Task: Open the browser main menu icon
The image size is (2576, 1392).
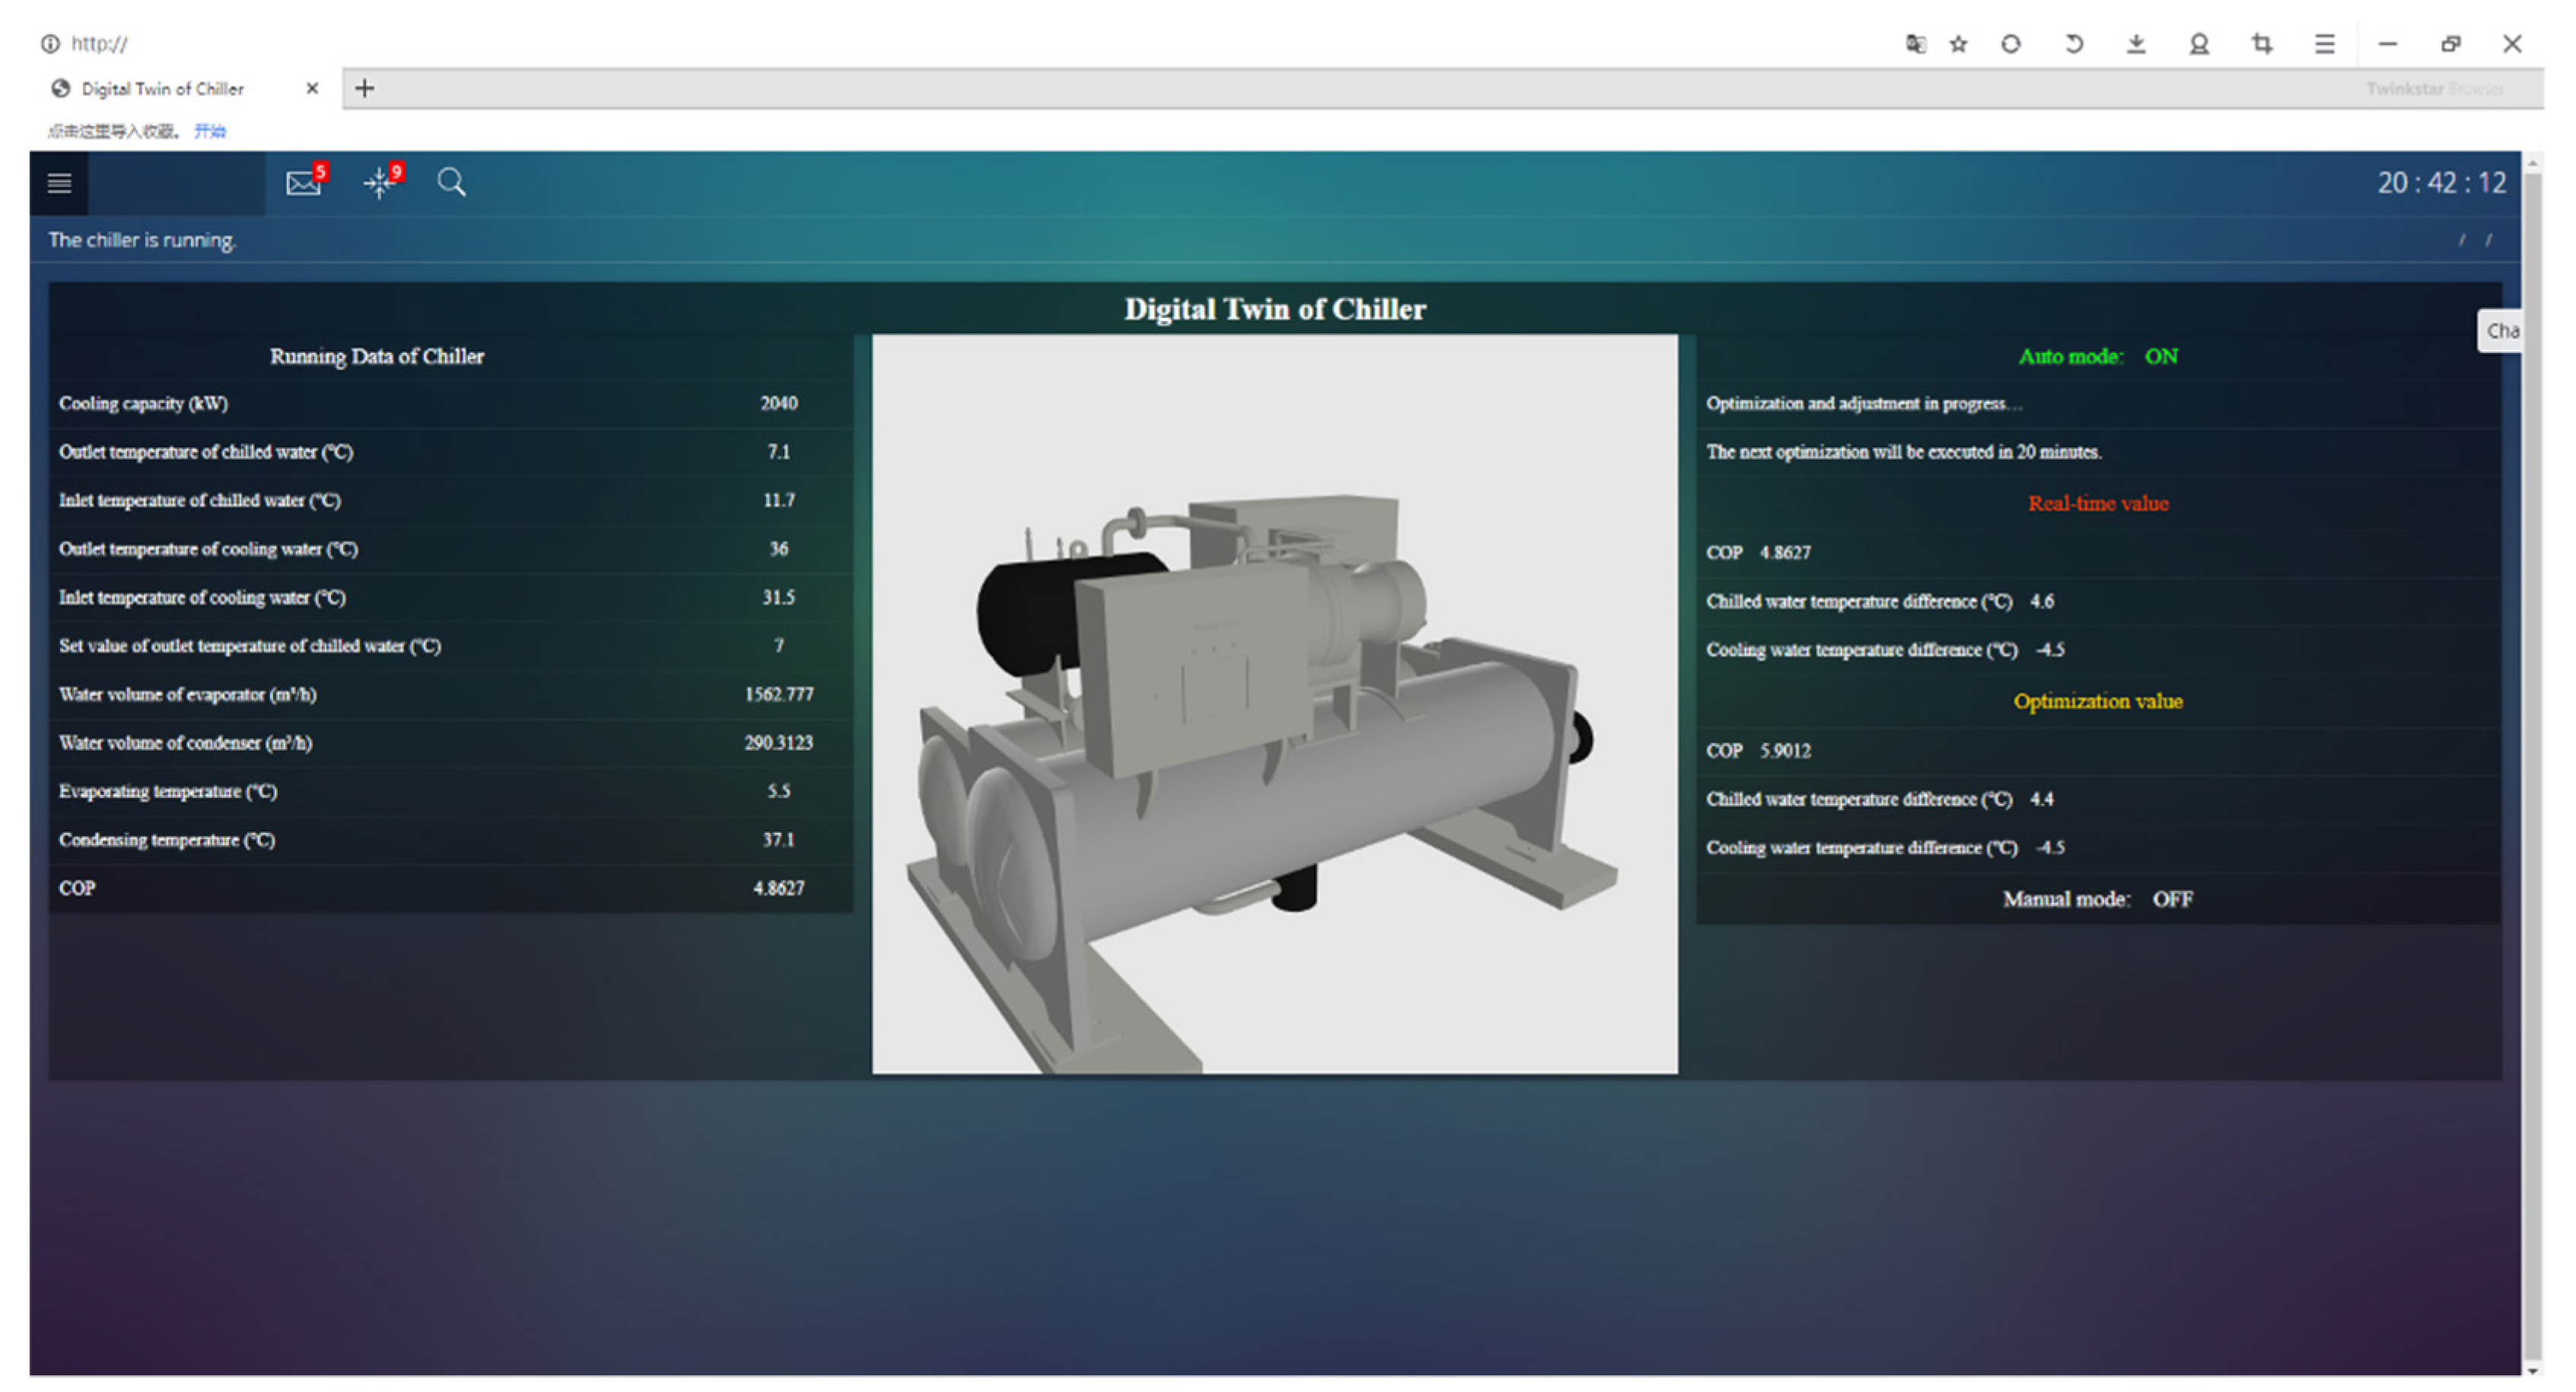Action: [x=2325, y=44]
